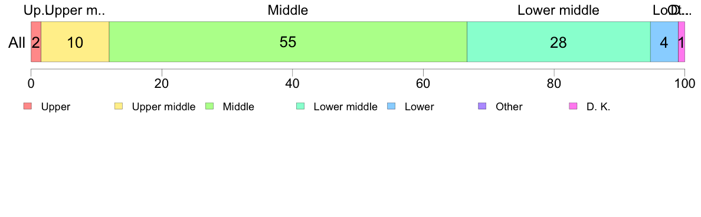Click the 80 axis tick label

coord(554,83)
